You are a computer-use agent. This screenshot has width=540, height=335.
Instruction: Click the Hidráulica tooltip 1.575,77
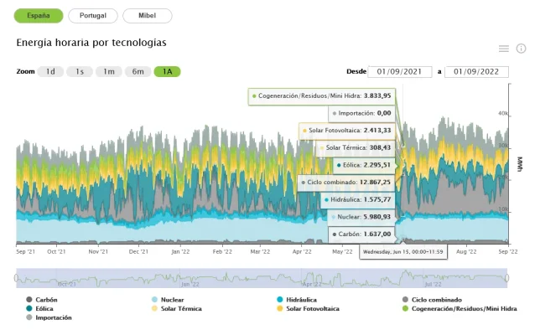click(x=358, y=199)
